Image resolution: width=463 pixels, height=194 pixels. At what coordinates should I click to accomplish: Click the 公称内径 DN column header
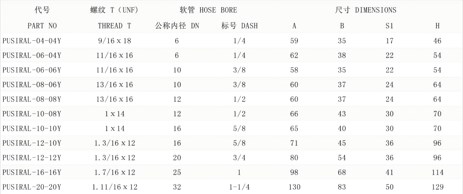[x=177, y=26]
